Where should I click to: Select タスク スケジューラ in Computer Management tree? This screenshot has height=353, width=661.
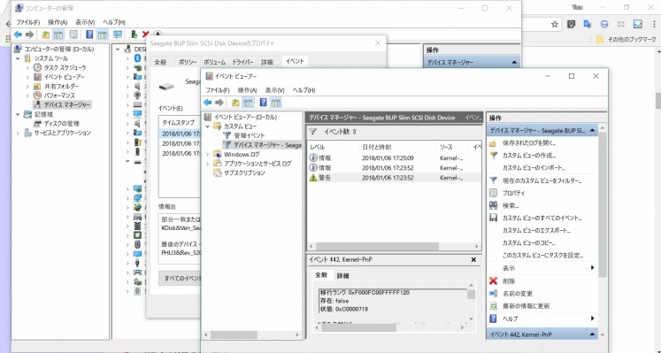tap(65, 67)
